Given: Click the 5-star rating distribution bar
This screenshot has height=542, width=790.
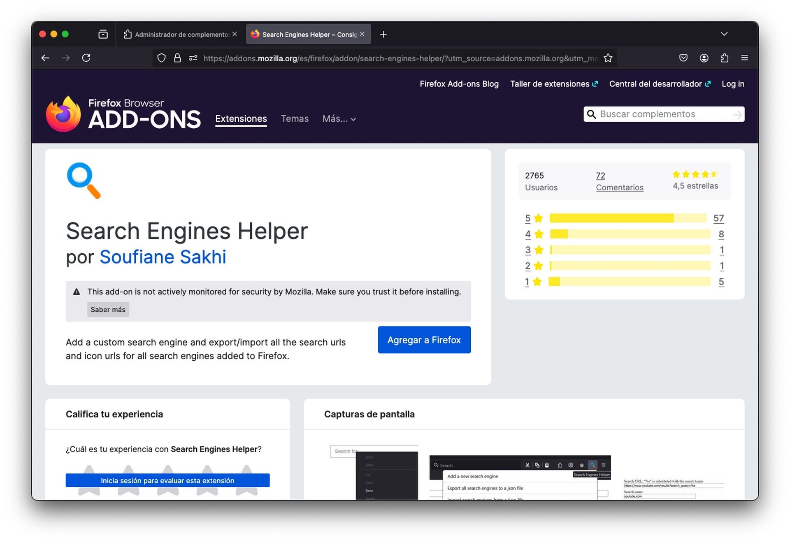Looking at the screenshot, I should tap(630, 218).
